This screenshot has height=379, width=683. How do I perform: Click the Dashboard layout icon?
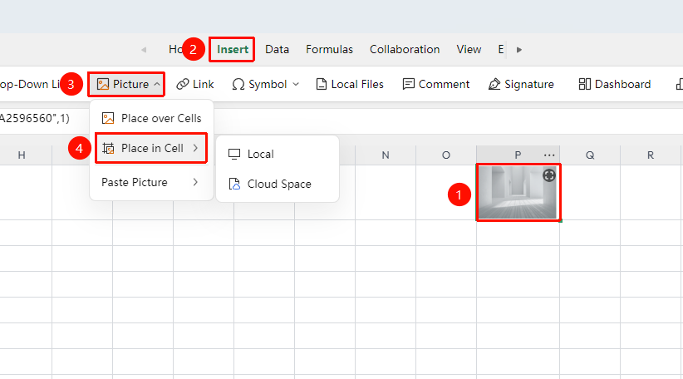pos(585,84)
